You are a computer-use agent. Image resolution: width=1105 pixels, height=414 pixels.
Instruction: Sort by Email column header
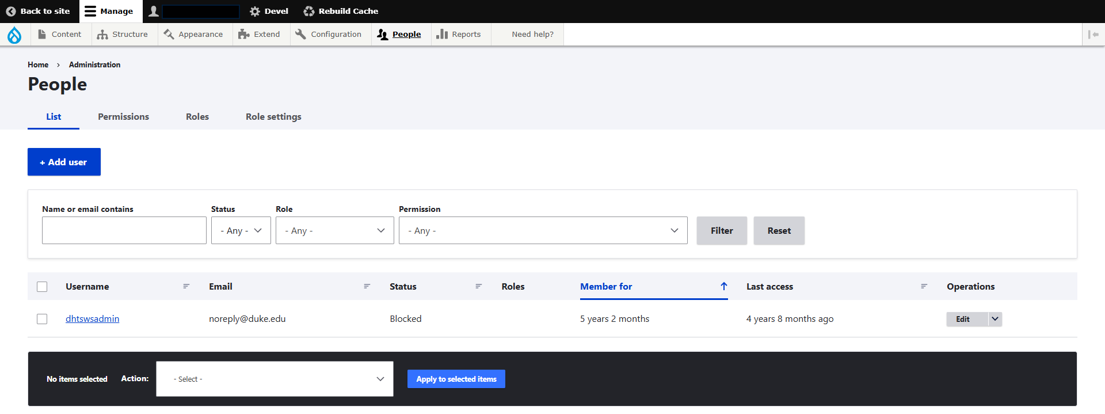[x=221, y=286]
